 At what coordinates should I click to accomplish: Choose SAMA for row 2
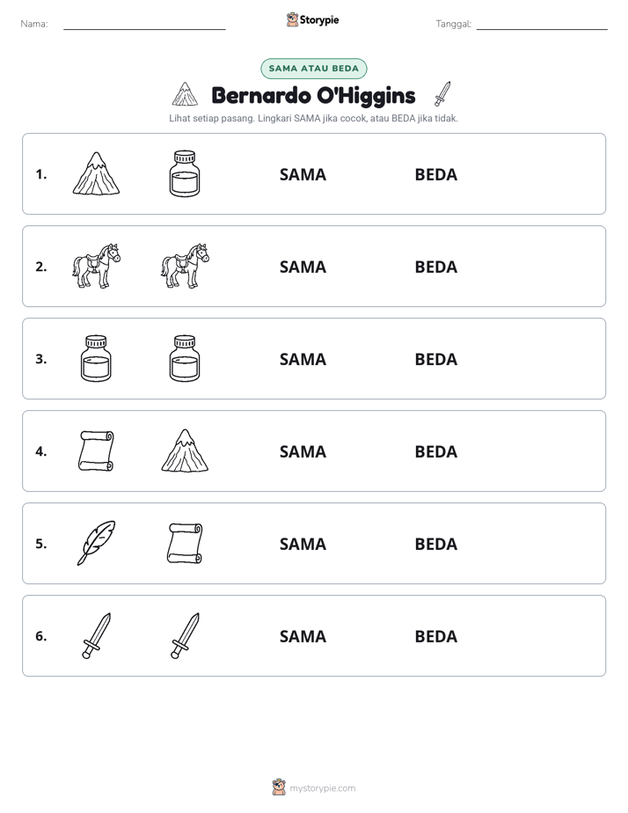click(x=303, y=267)
